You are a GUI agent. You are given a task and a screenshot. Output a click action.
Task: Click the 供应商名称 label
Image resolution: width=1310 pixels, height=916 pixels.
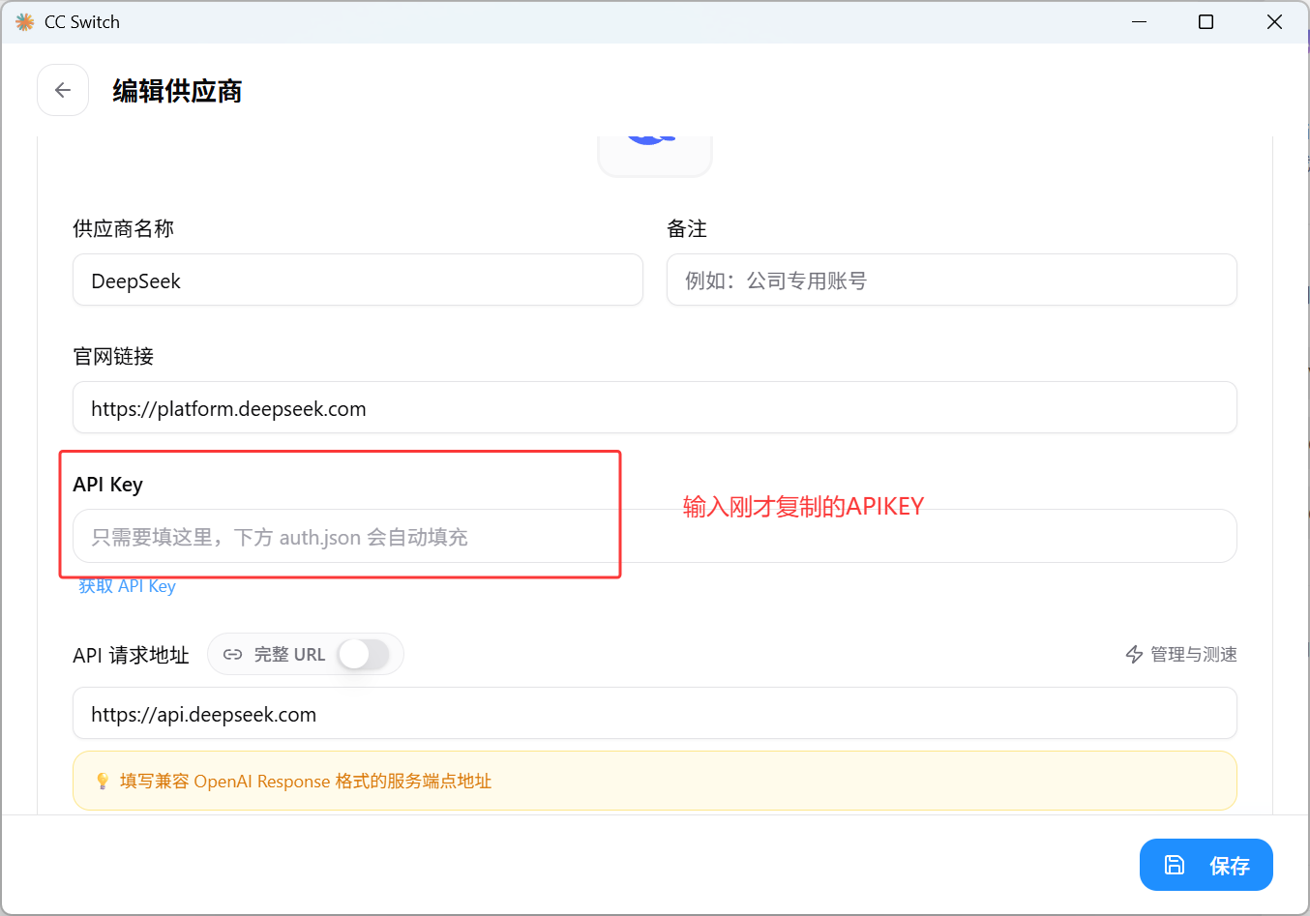(124, 229)
